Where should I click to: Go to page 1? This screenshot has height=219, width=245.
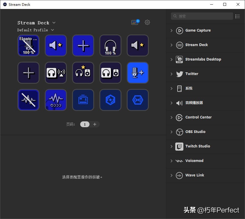85,124
